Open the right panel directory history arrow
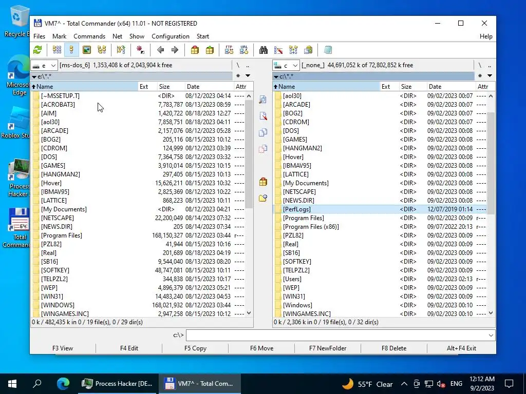 click(x=490, y=76)
